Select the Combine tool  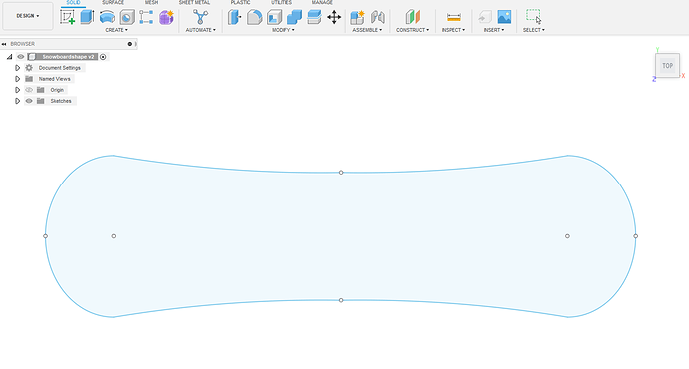click(294, 17)
